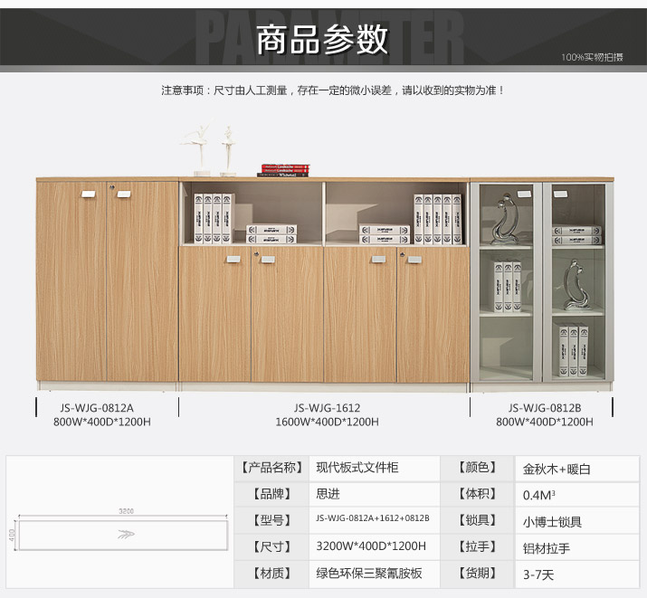Viewport: 647px width, 598px height.
Task: Click the left wooden cabinet's left door handle
Action: click(x=88, y=194)
